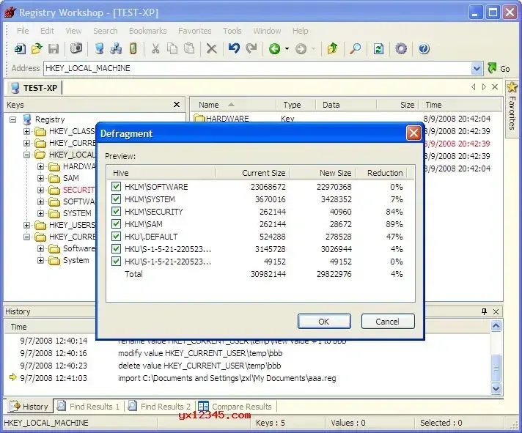522x433 pixels.
Task: Click the scissors cut icon
Action: (155, 49)
